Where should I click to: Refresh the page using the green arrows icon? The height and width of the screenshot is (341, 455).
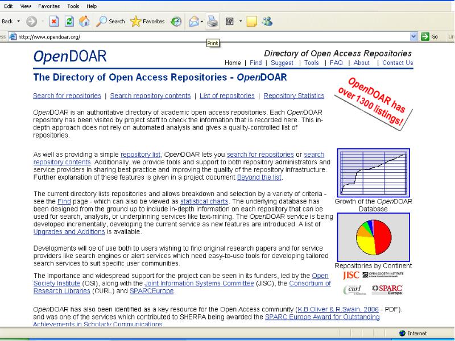click(69, 22)
